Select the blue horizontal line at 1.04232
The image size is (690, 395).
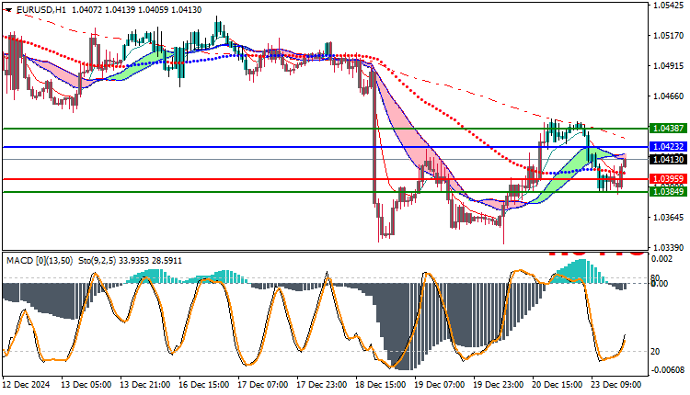(x=325, y=147)
